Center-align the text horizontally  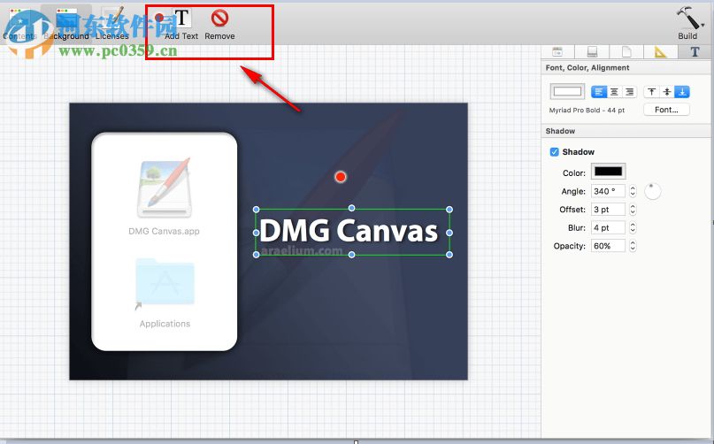[614, 92]
